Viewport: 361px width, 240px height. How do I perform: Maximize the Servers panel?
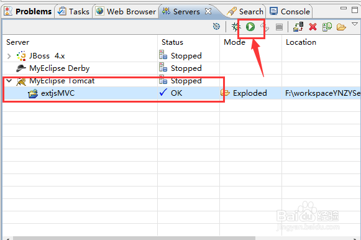(x=355, y=10)
